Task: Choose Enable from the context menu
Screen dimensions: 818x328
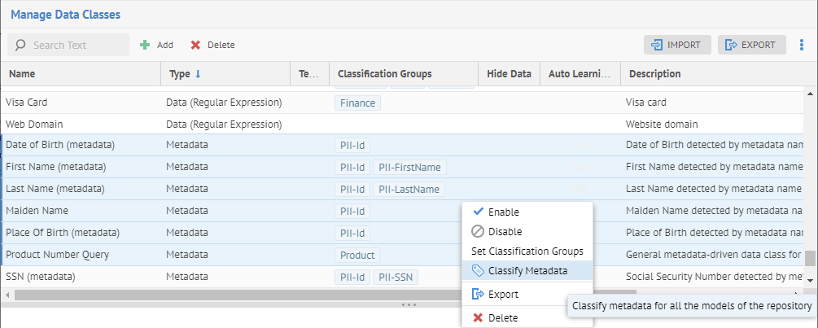Action: (503, 212)
